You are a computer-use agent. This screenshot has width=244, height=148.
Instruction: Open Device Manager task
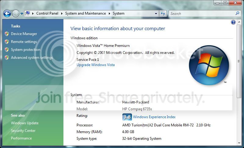click(x=24, y=34)
